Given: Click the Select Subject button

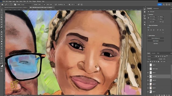Looking at the screenshot, I should point(156,41).
